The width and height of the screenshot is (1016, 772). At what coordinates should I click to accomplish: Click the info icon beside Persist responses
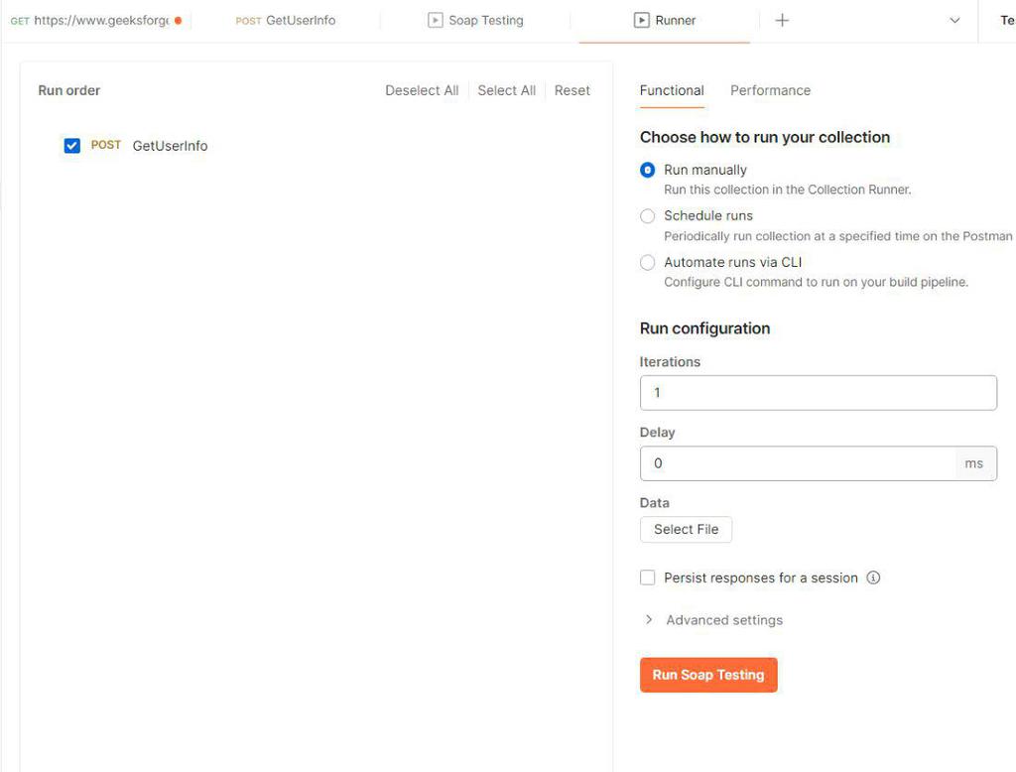[873, 578]
